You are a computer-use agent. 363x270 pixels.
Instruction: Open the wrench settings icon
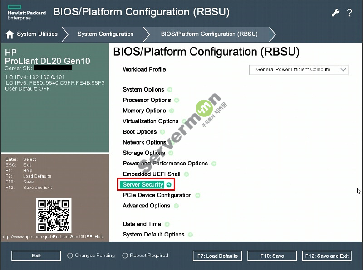(x=335, y=13)
